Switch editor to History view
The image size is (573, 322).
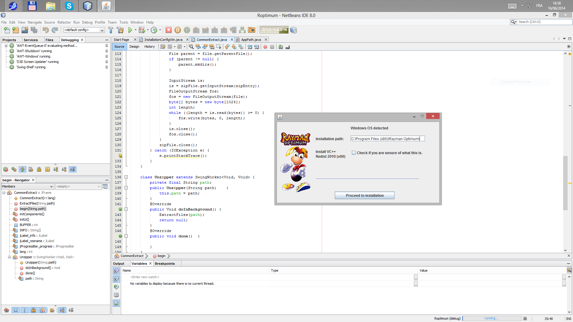click(150, 47)
